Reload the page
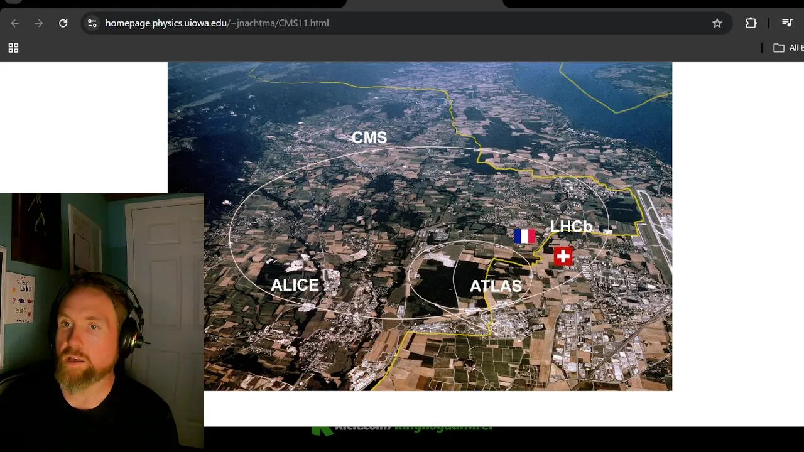 click(x=63, y=23)
